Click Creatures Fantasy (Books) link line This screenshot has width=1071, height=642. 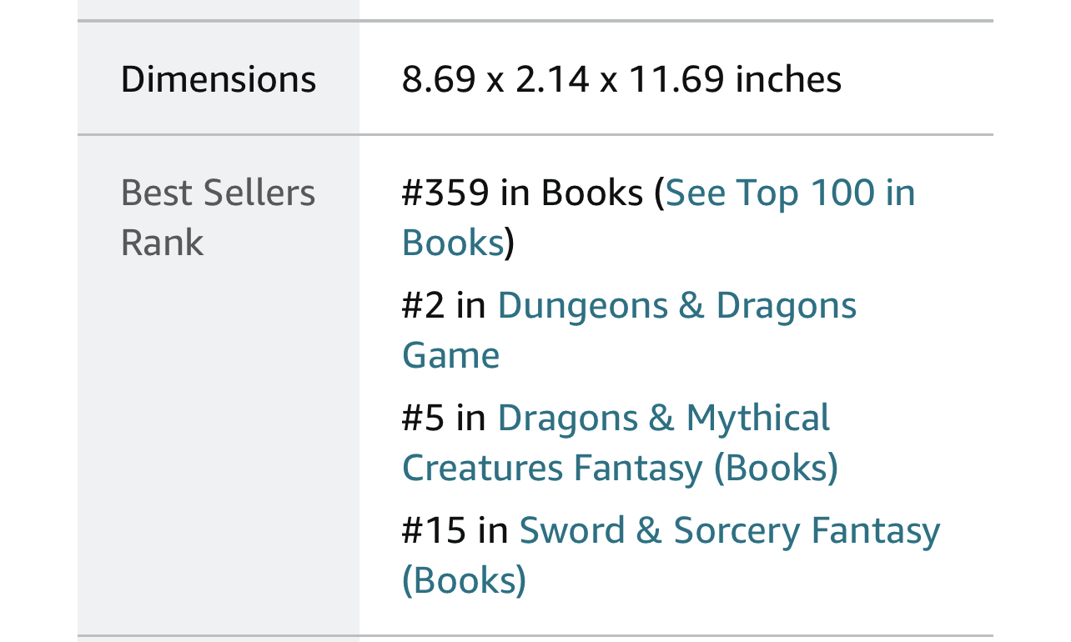tap(620, 468)
